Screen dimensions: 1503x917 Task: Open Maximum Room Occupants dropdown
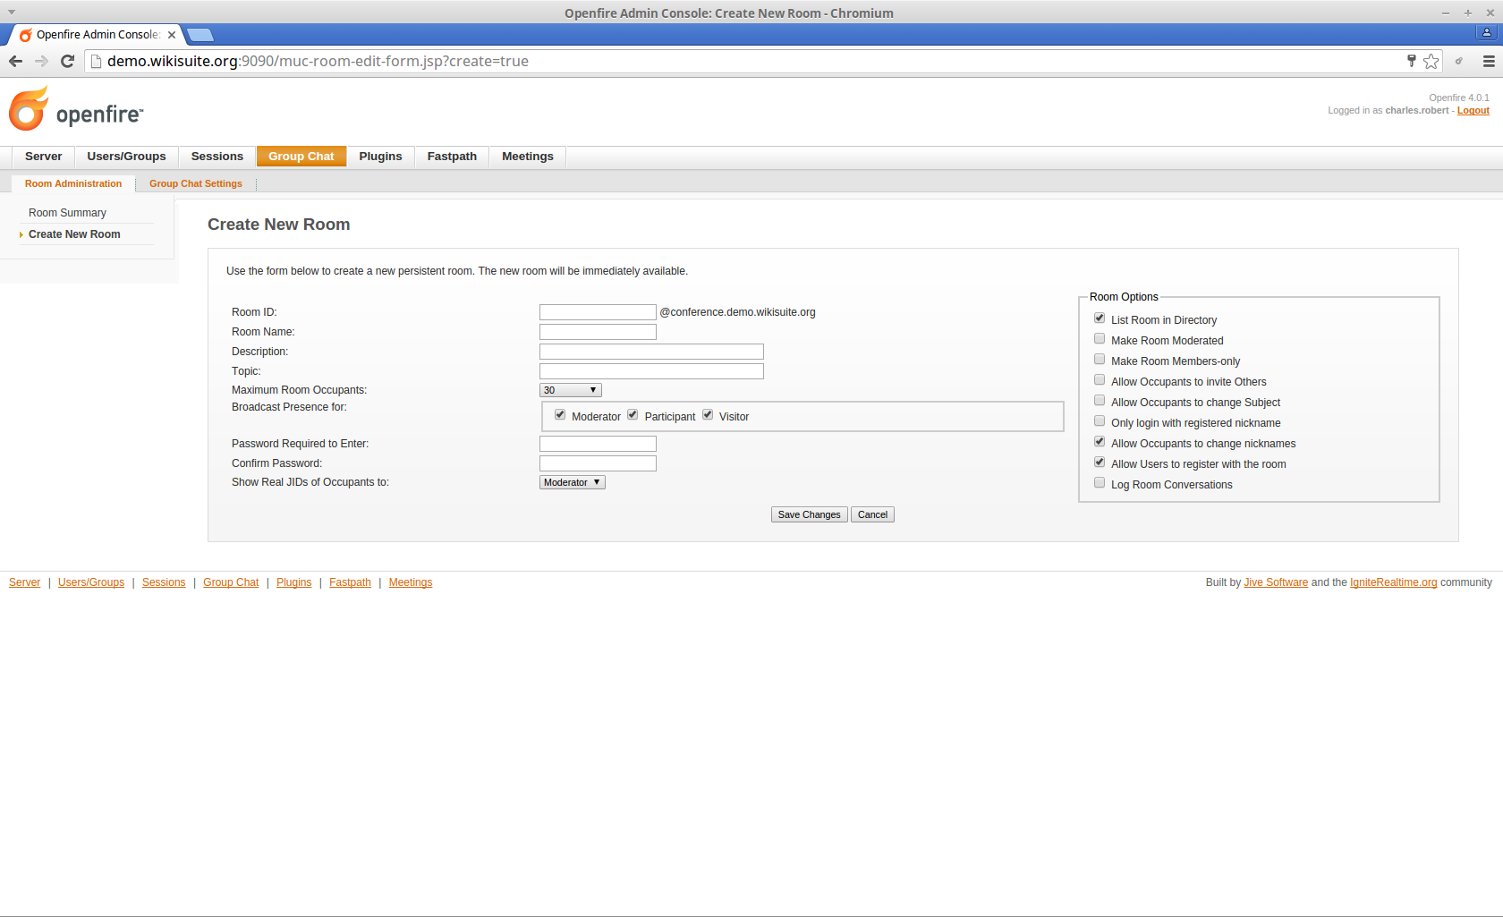pyautogui.click(x=570, y=390)
